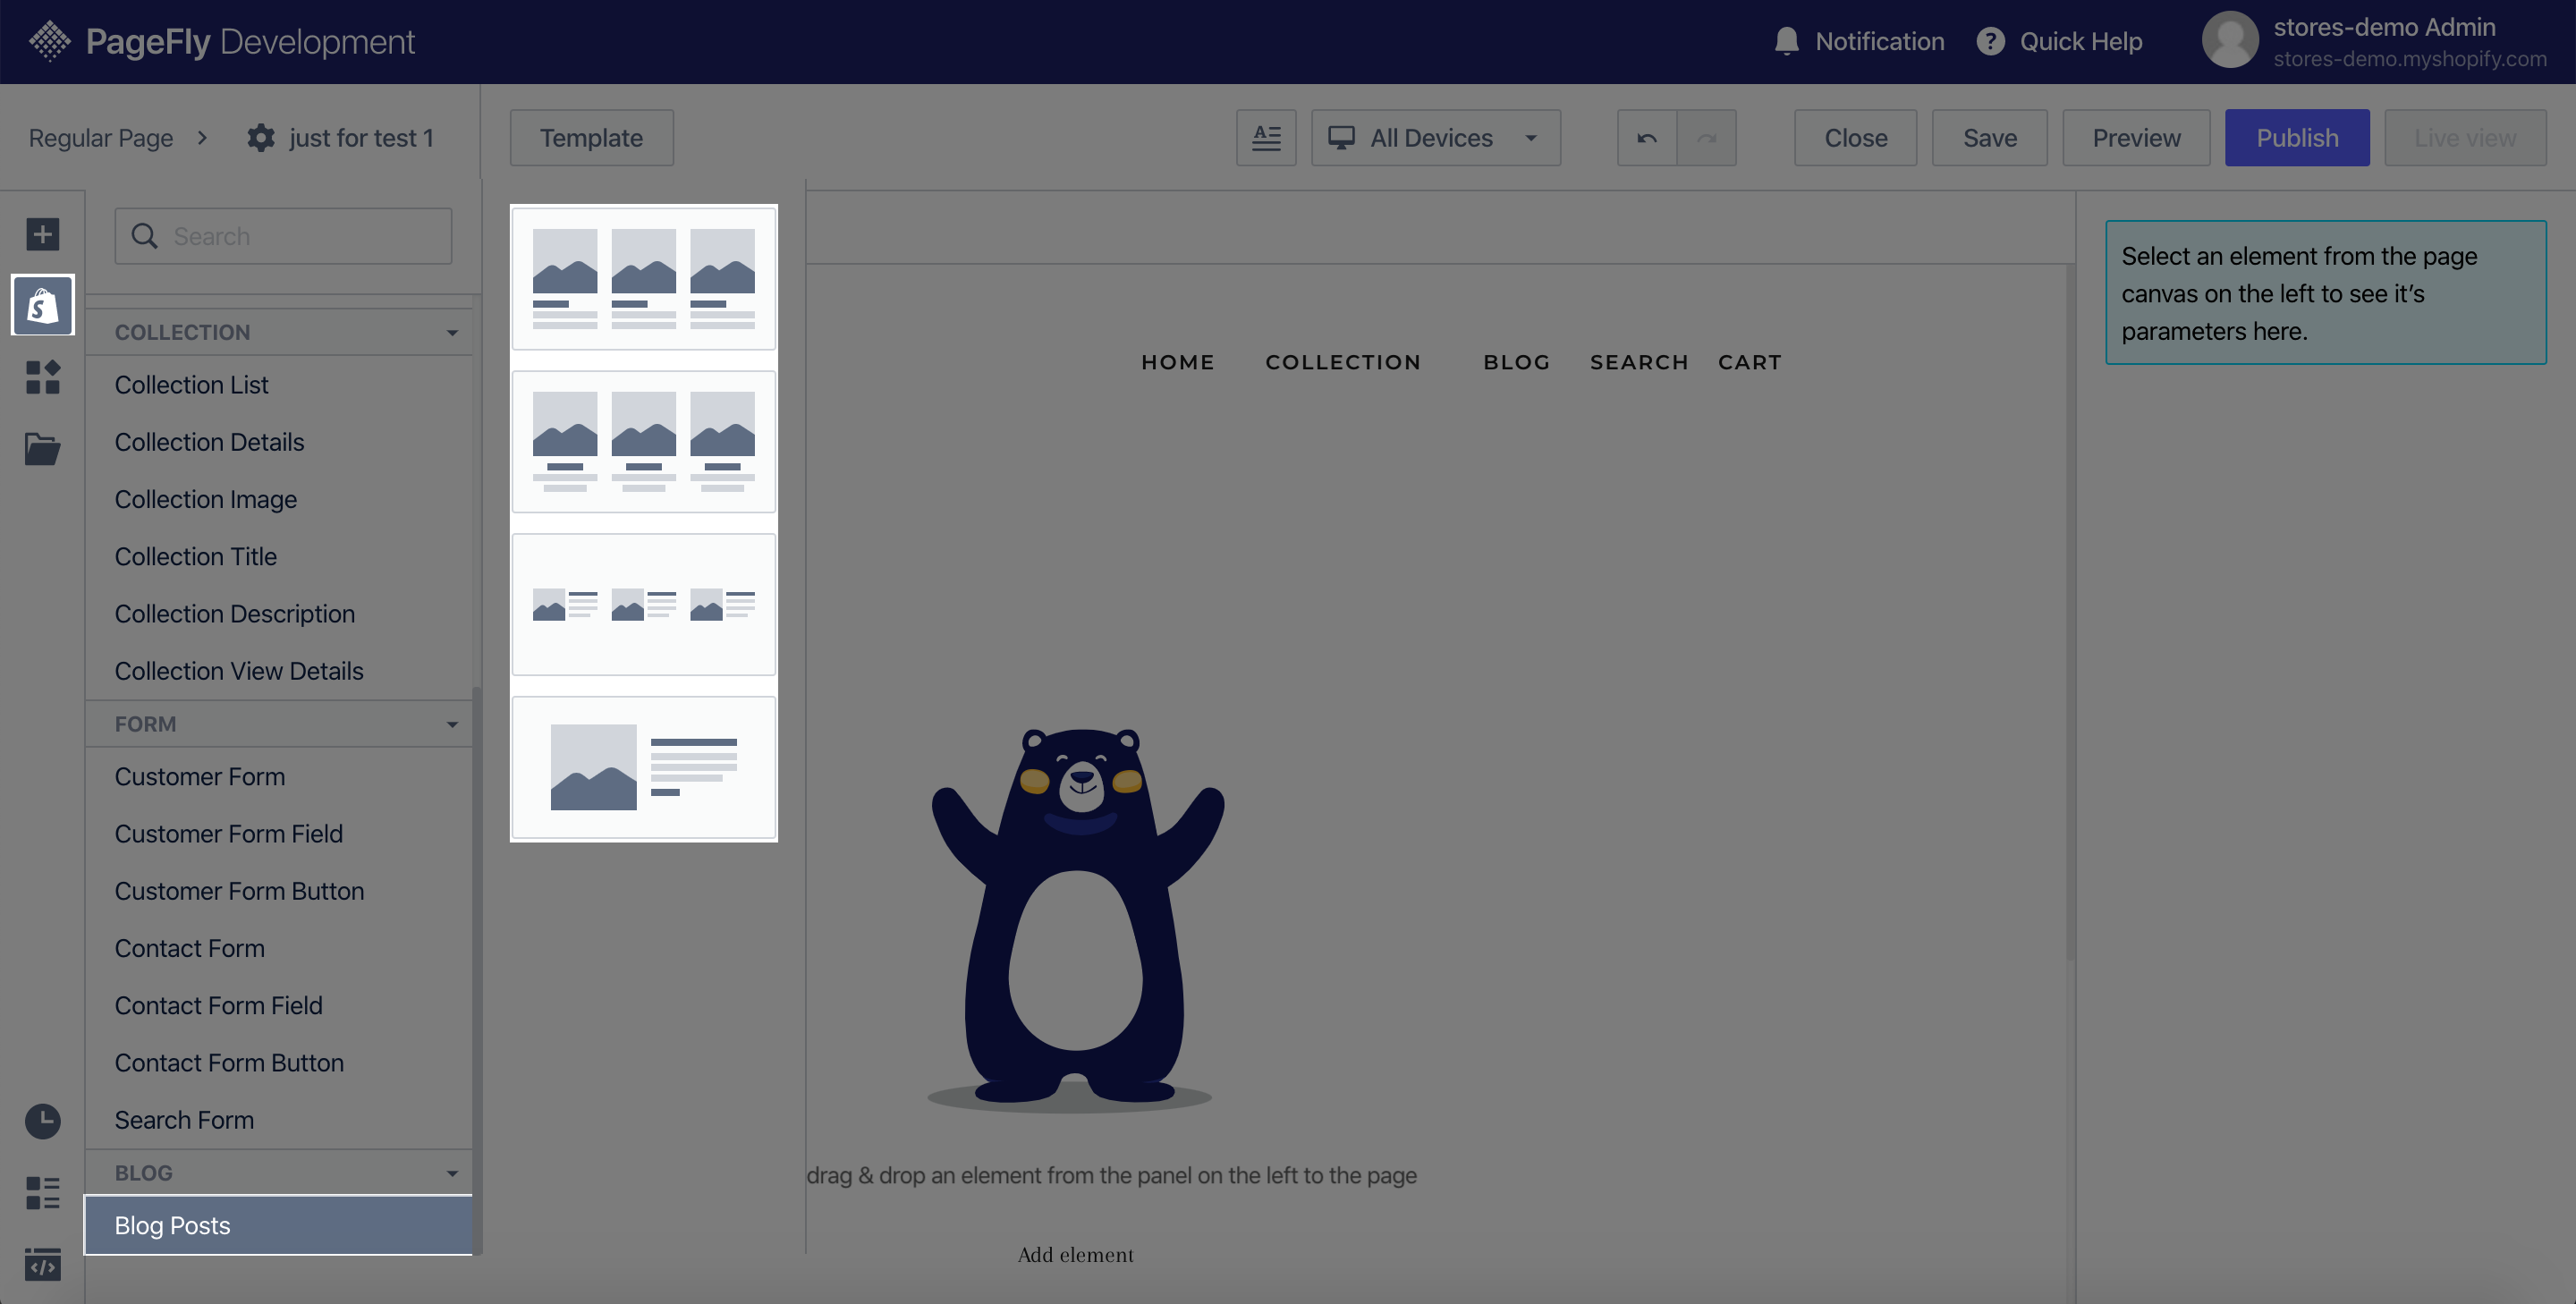Click BLOG in the page navigation
The image size is (2576, 1304).
(1517, 362)
